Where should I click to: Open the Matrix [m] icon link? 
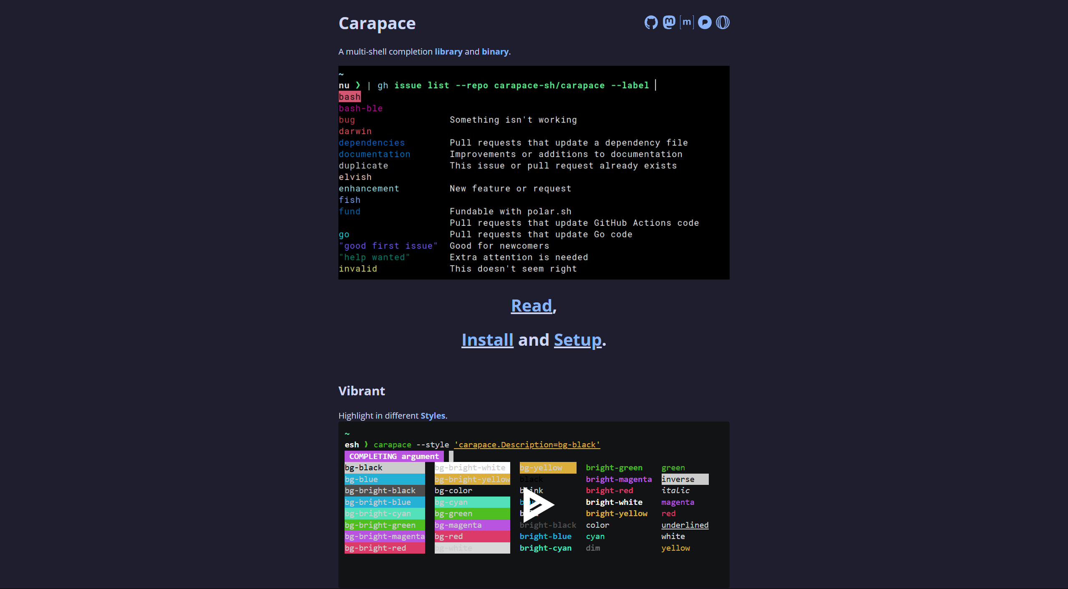687,22
